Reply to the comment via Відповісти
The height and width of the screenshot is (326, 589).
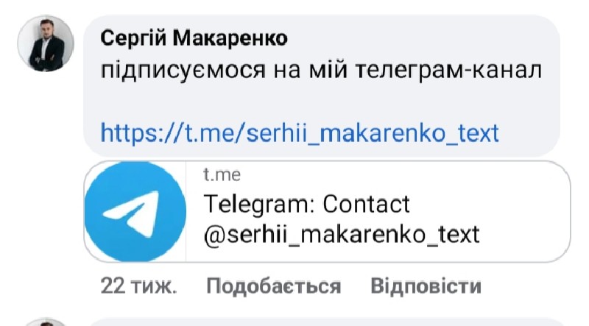pos(426,286)
